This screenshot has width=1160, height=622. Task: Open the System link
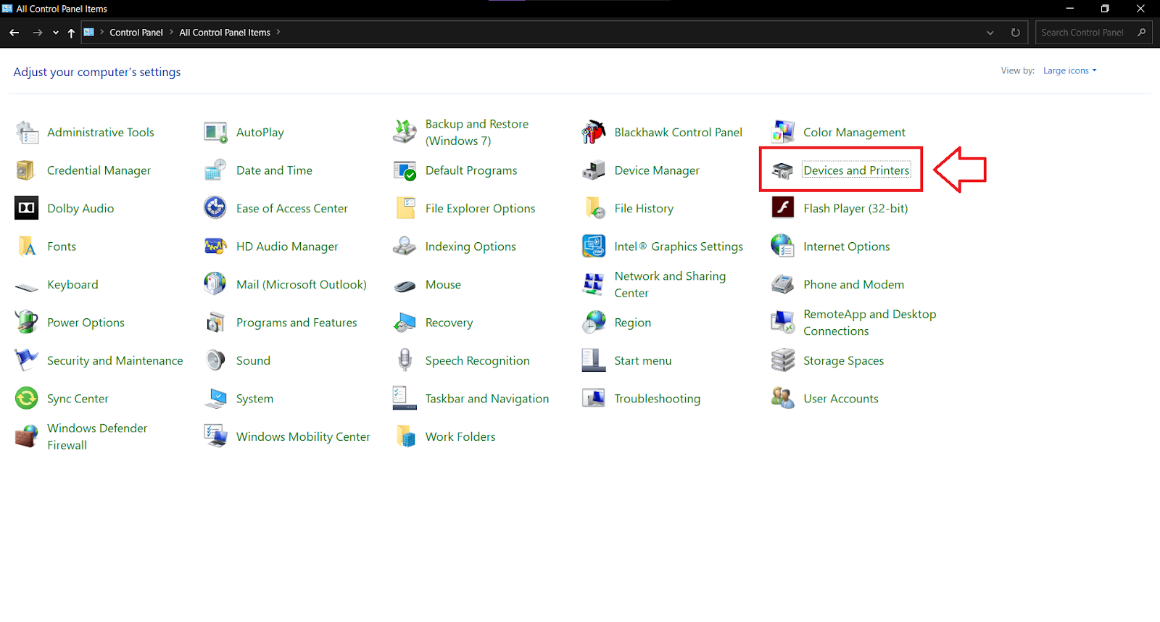[254, 399]
